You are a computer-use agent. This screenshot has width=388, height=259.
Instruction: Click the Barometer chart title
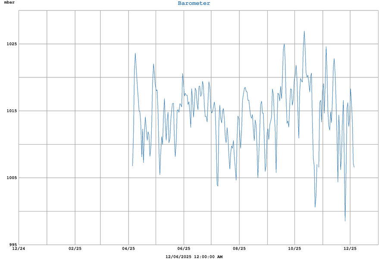click(194, 3)
